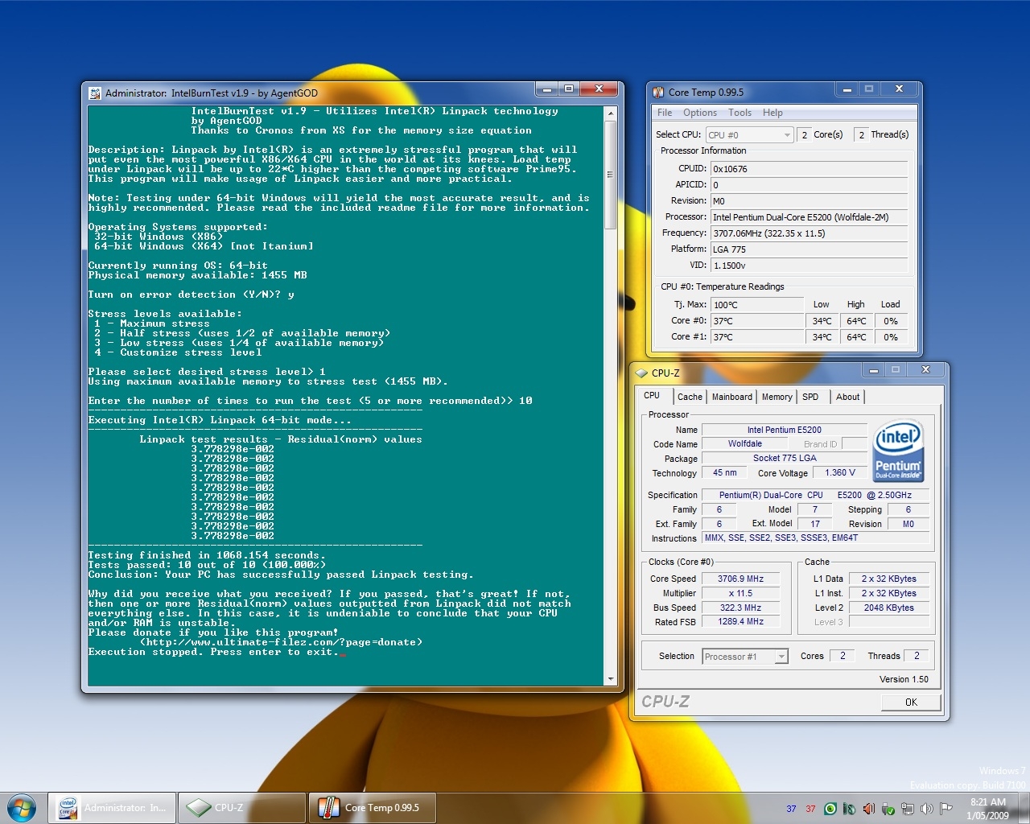Click VID field showing 1.1500v
Screen dimensions: 1030x824
coord(810,266)
